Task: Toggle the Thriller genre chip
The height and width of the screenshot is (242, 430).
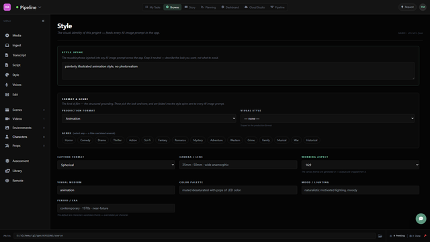Action: coord(118,140)
